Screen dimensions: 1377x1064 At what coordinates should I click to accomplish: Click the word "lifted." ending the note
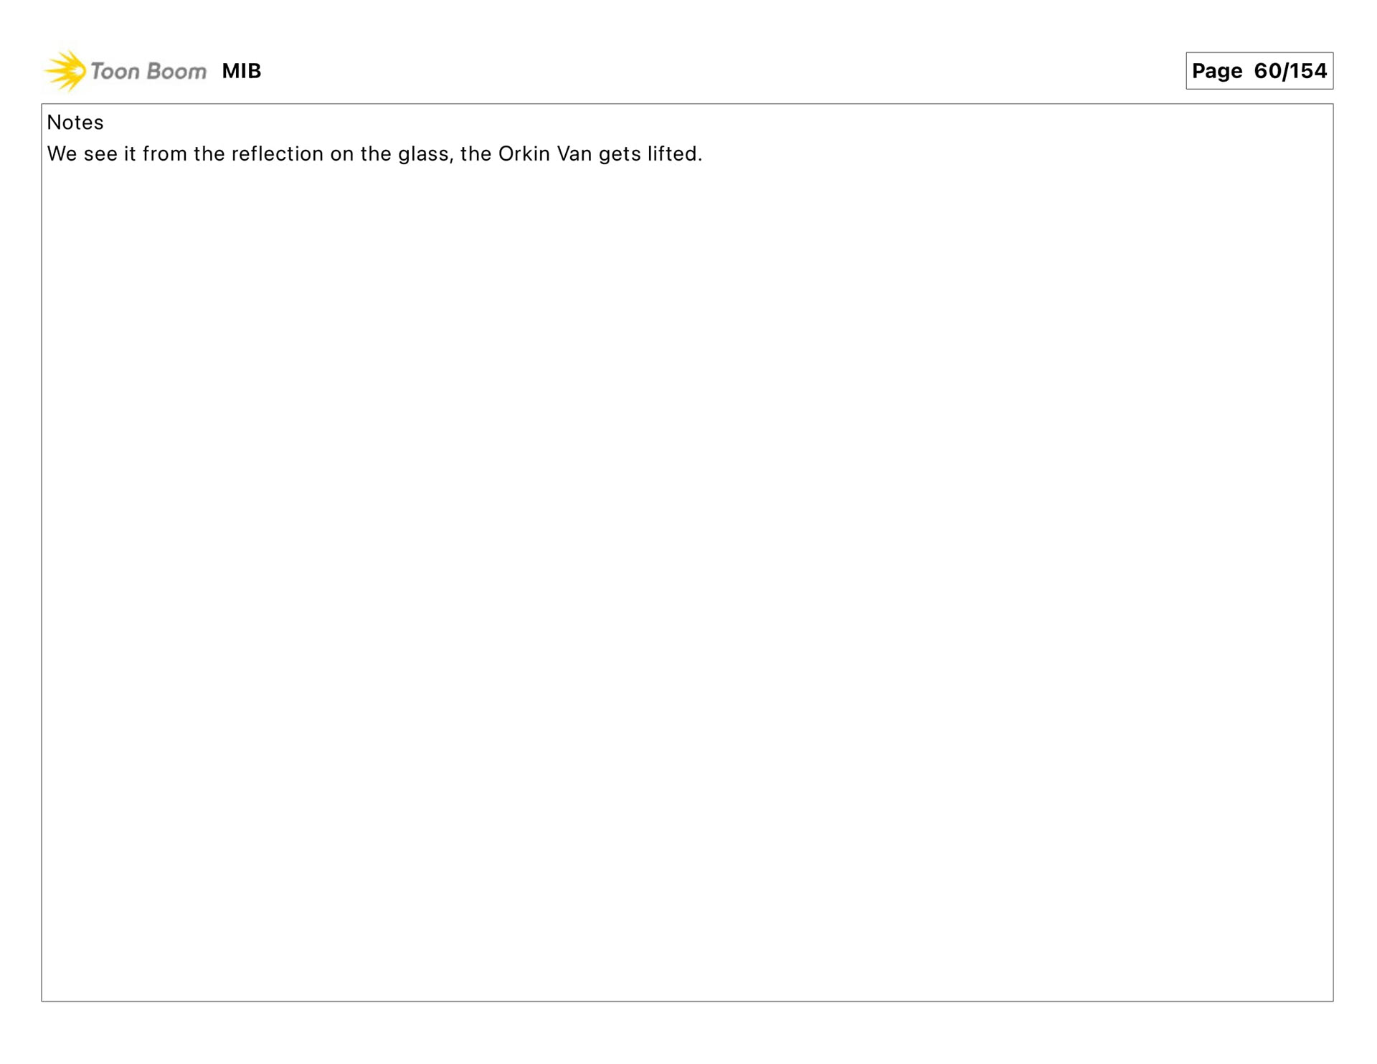point(675,154)
